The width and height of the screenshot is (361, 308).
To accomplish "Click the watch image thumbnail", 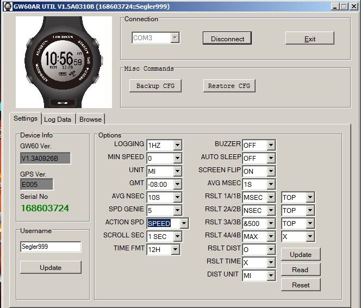I will [x=64, y=62].
